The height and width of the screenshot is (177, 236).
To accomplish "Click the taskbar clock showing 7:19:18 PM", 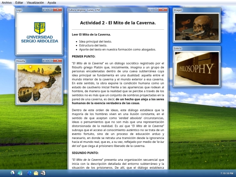I will [x=227, y=174].
